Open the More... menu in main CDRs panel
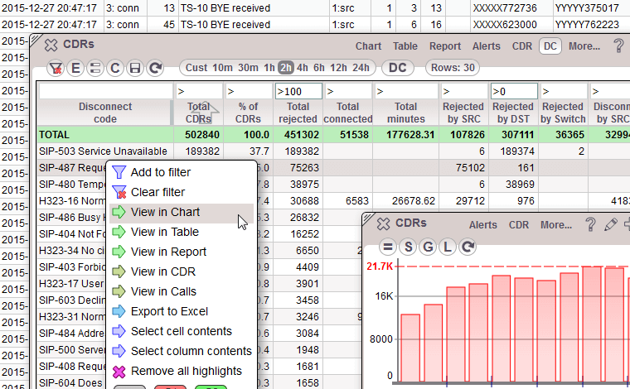Screen dimensions: 630x389 (x=584, y=46)
